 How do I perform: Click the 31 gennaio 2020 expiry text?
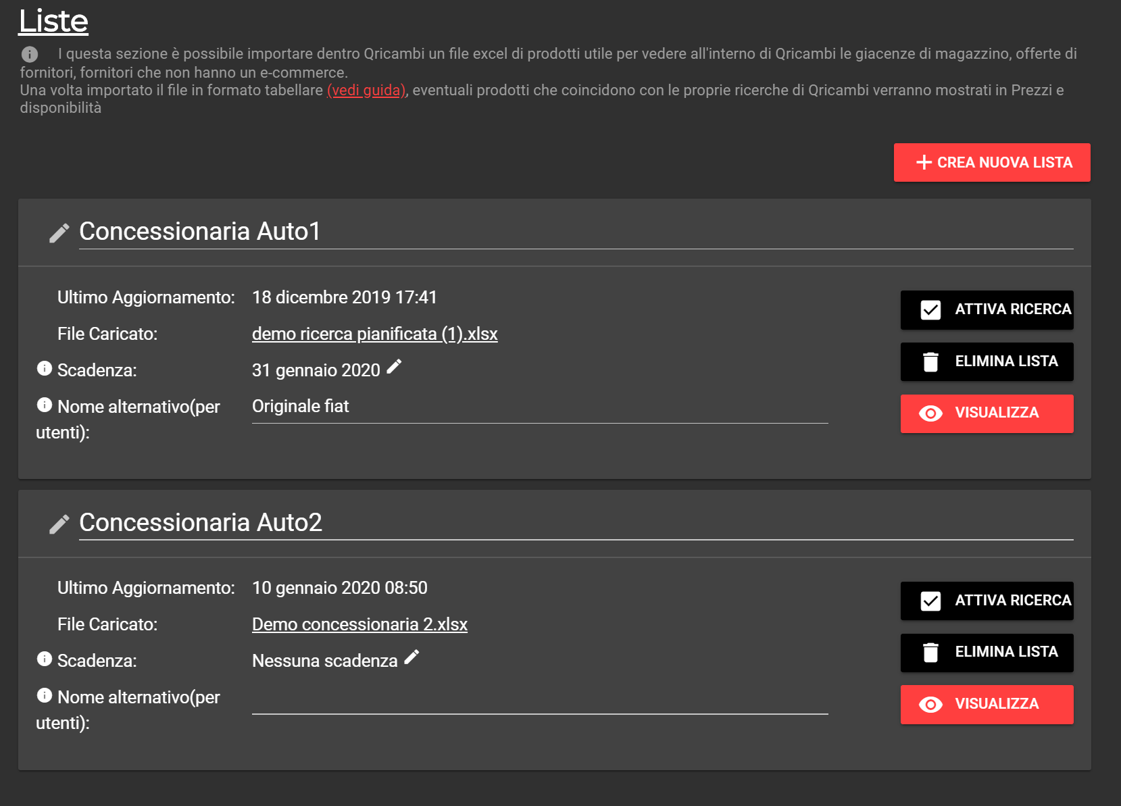pyautogui.click(x=316, y=370)
